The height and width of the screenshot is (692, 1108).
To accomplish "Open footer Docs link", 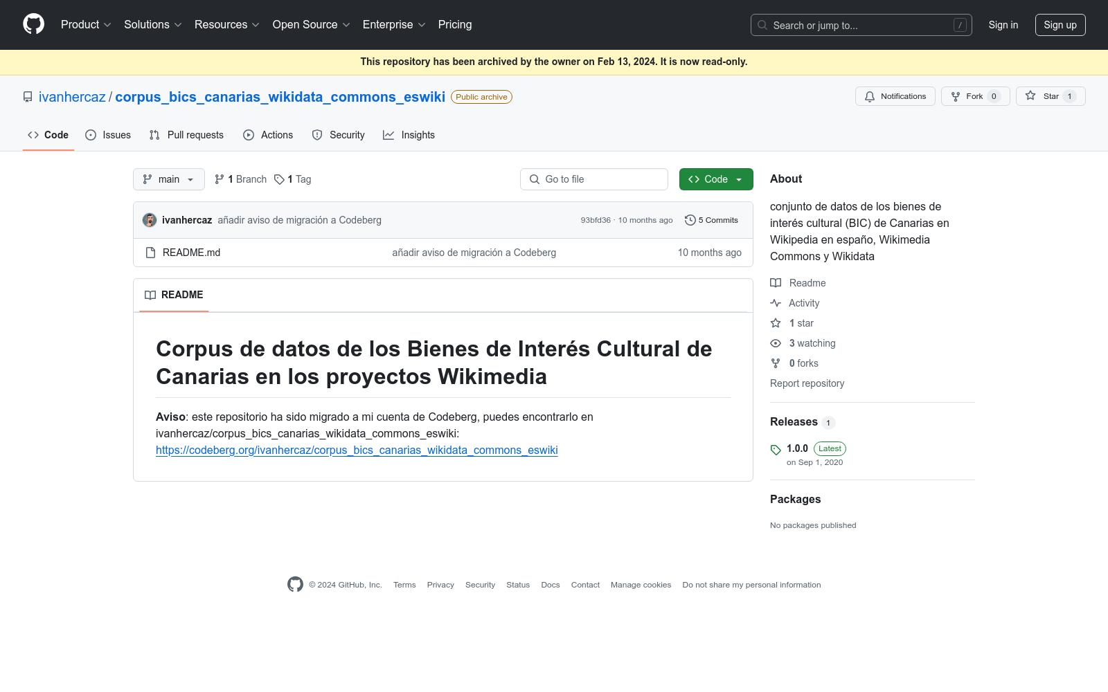I will (x=551, y=585).
